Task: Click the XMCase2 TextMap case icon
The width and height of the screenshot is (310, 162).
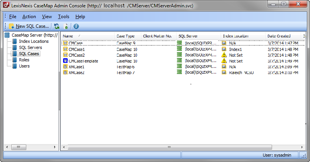Action: point(65,73)
